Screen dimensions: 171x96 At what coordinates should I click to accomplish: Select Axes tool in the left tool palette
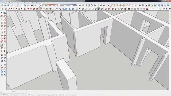click(2, 51)
